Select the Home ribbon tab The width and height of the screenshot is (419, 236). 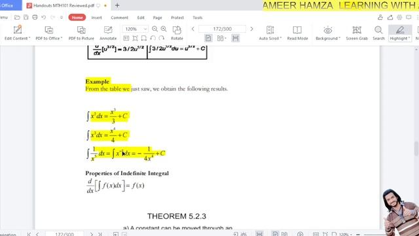[77, 18]
